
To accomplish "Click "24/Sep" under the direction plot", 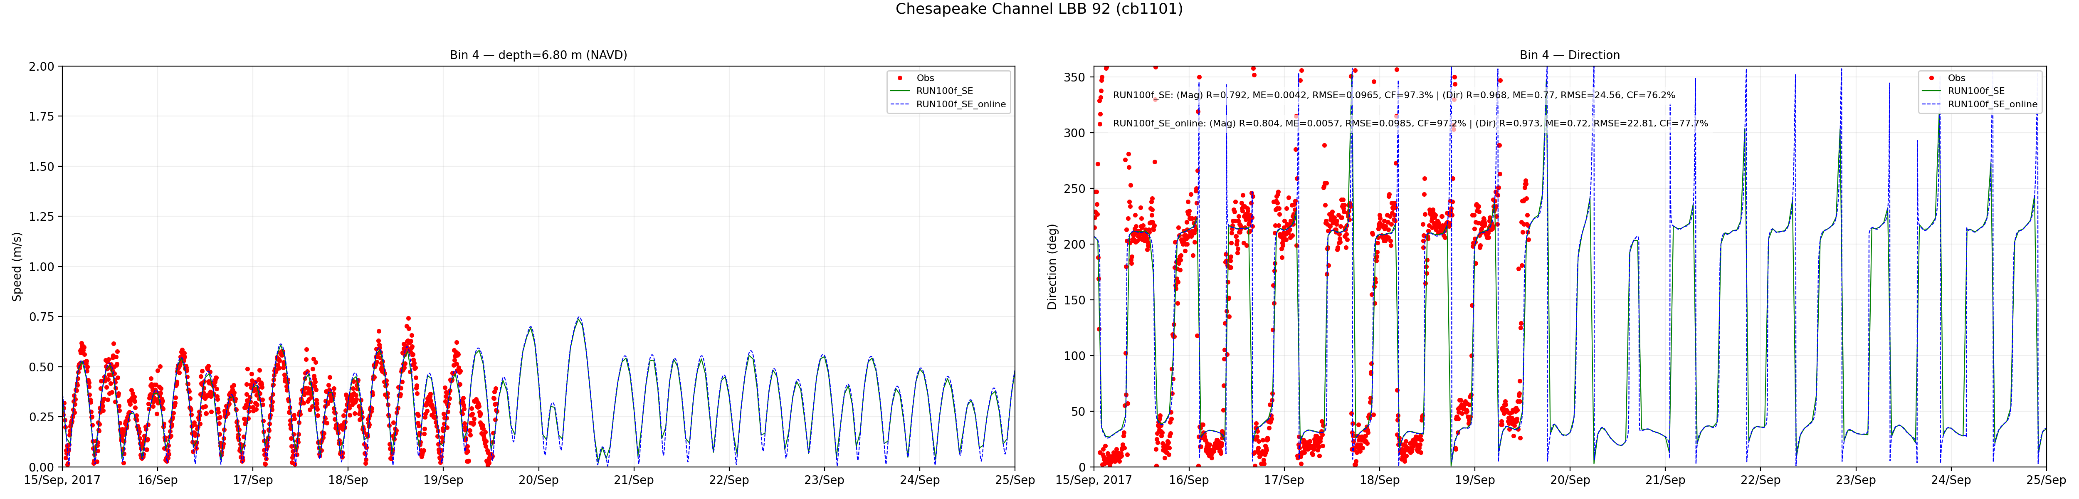I will pos(1951,479).
